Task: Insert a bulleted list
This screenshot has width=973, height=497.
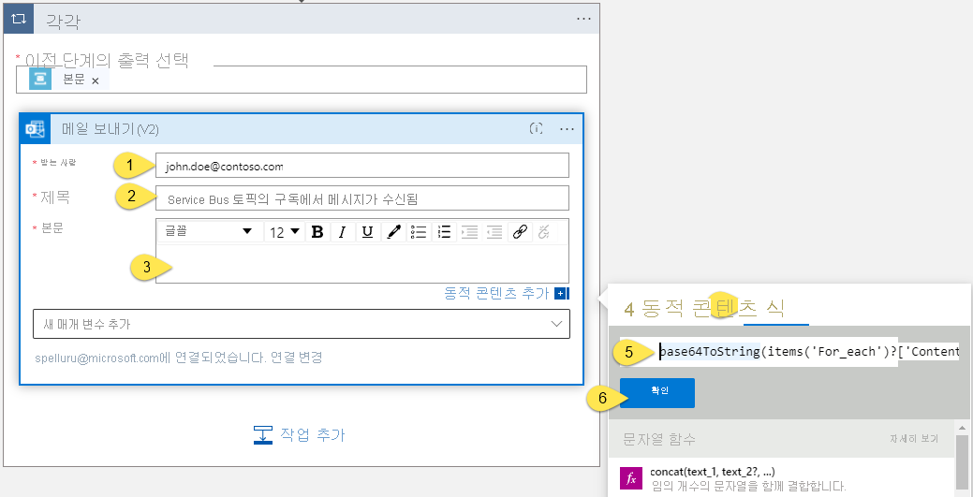Action: [x=419, y=232]
